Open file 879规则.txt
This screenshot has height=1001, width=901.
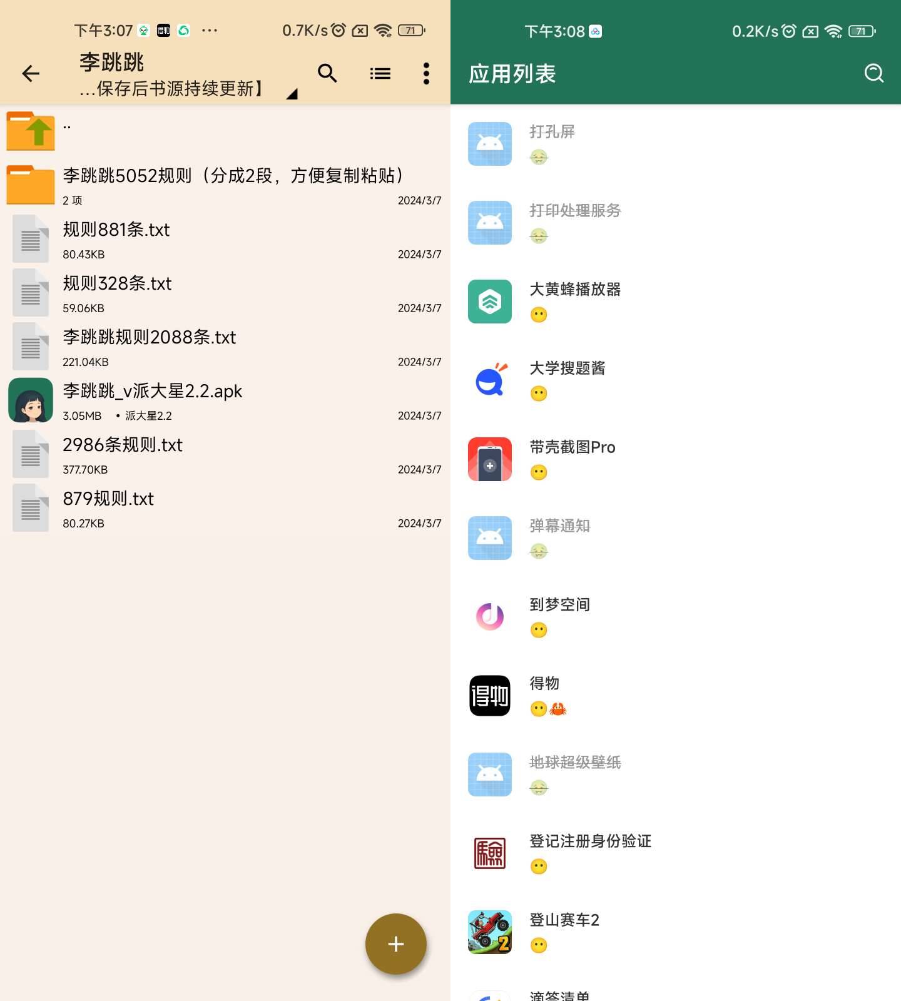[108, 499]
